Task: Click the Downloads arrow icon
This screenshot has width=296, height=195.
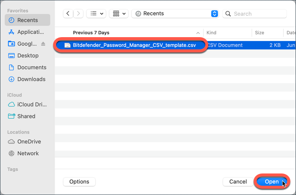Action: 11,79
